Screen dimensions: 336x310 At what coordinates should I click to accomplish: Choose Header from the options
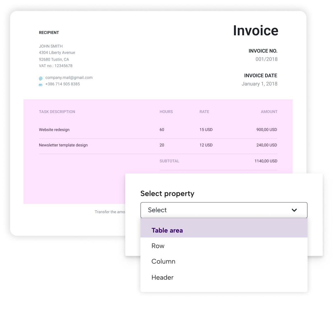click(162, 277)
